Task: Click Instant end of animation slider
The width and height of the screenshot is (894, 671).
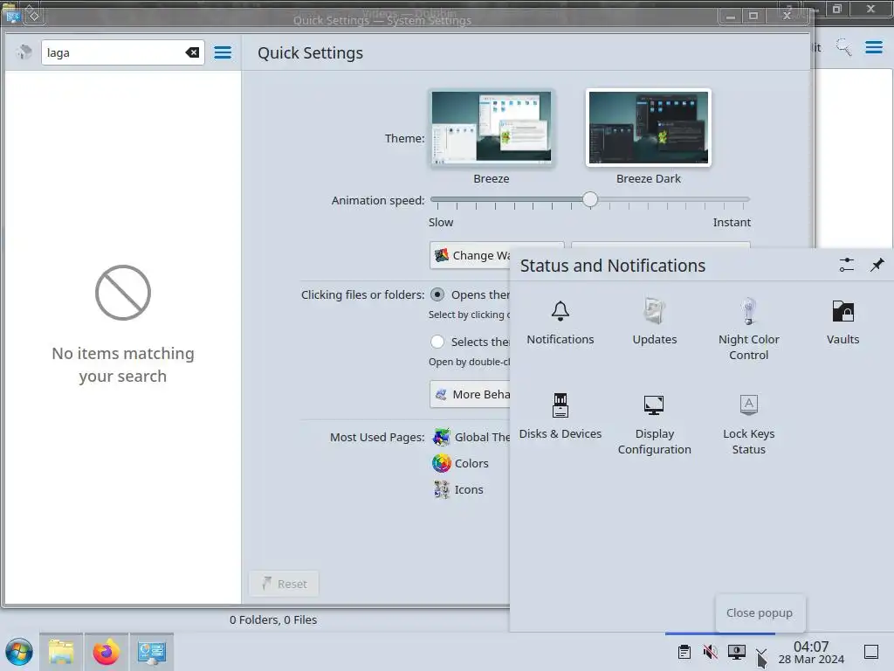Action: click(x=732, y=222)
